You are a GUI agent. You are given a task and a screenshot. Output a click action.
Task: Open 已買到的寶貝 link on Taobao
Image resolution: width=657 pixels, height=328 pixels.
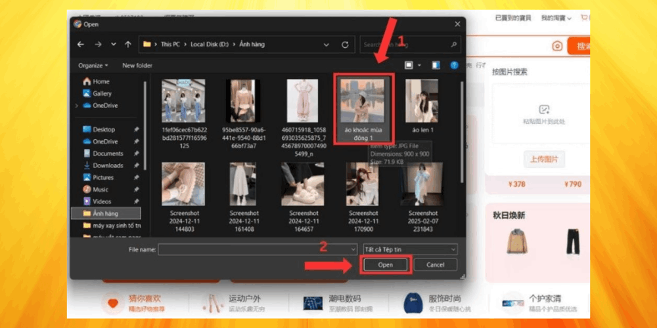513,18
